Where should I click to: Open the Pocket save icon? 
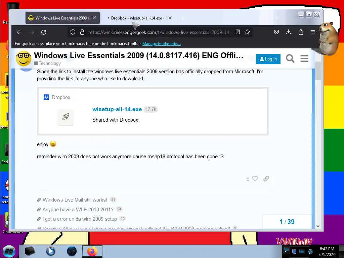pyautogui.click(x=276, y=32)
